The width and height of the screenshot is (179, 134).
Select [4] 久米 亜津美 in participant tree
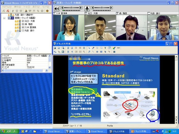click(x=29, y=27)
